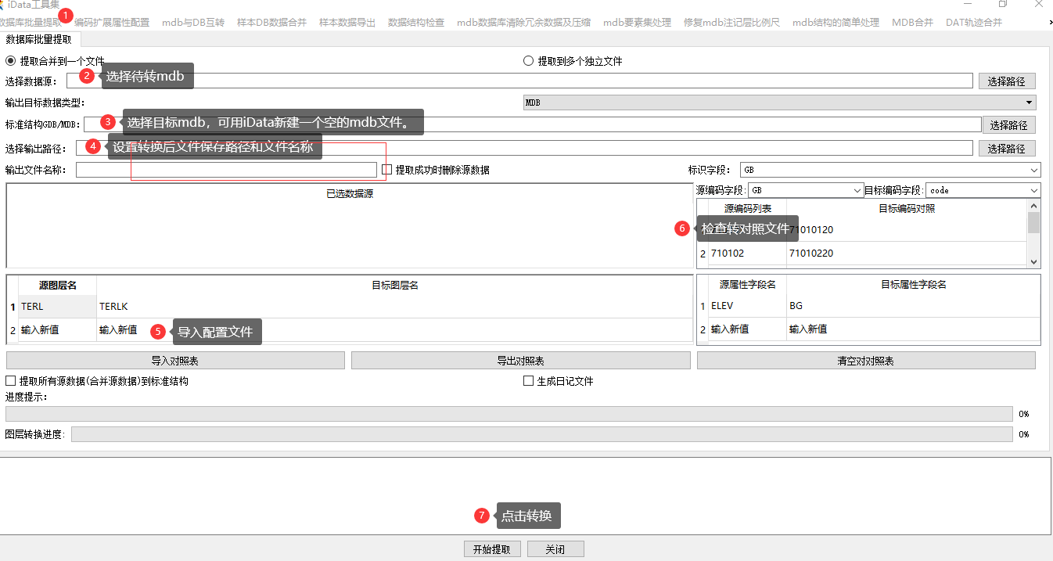
Task: Click the 输出文件名称 input field
Action: [x=226, y=170]
